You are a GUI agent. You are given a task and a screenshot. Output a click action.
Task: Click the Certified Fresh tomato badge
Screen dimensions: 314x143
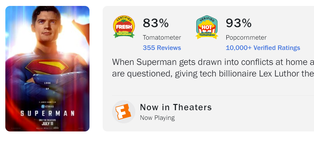click(x=124, y=27)
